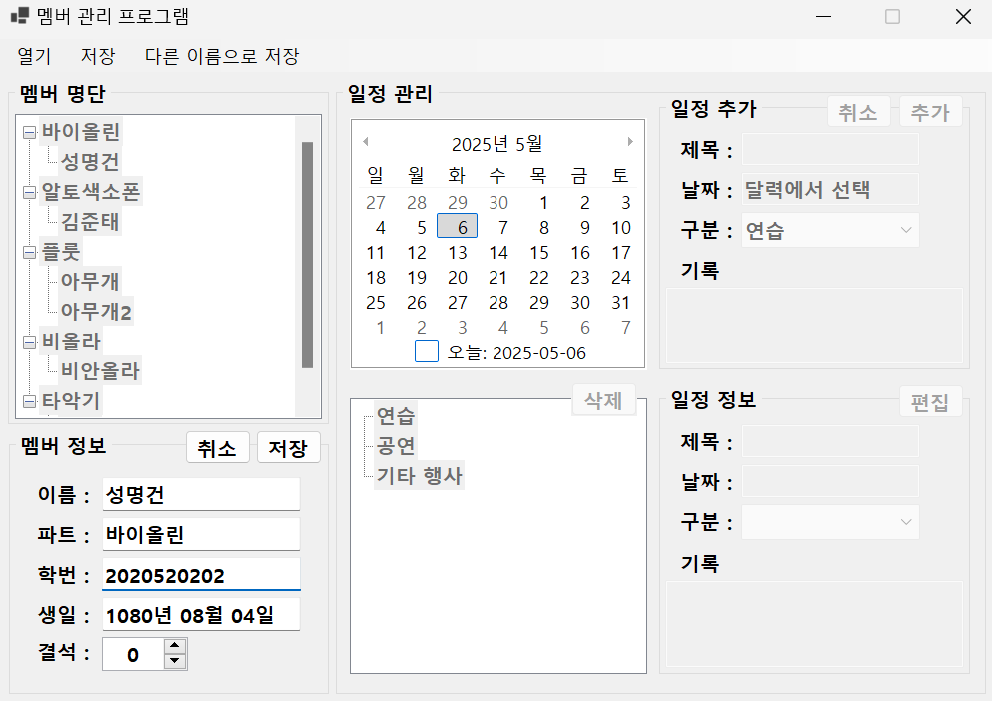Click 취소 button in 멤버 정보
992x701 pixels.
pos(218,448)
